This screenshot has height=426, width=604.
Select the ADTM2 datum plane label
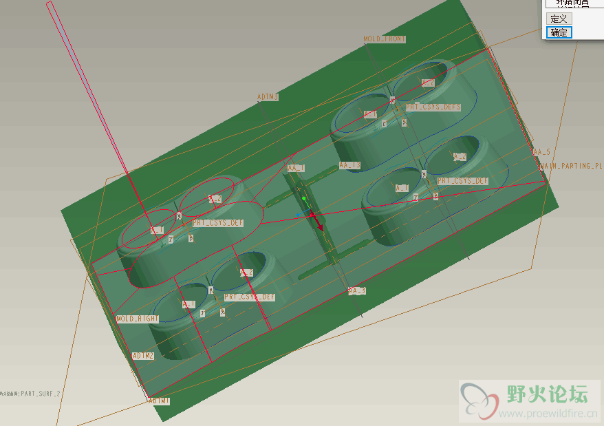pos(143,355)
